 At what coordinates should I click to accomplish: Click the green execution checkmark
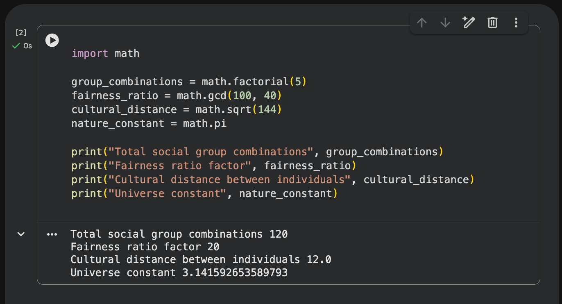pos(16,46)
